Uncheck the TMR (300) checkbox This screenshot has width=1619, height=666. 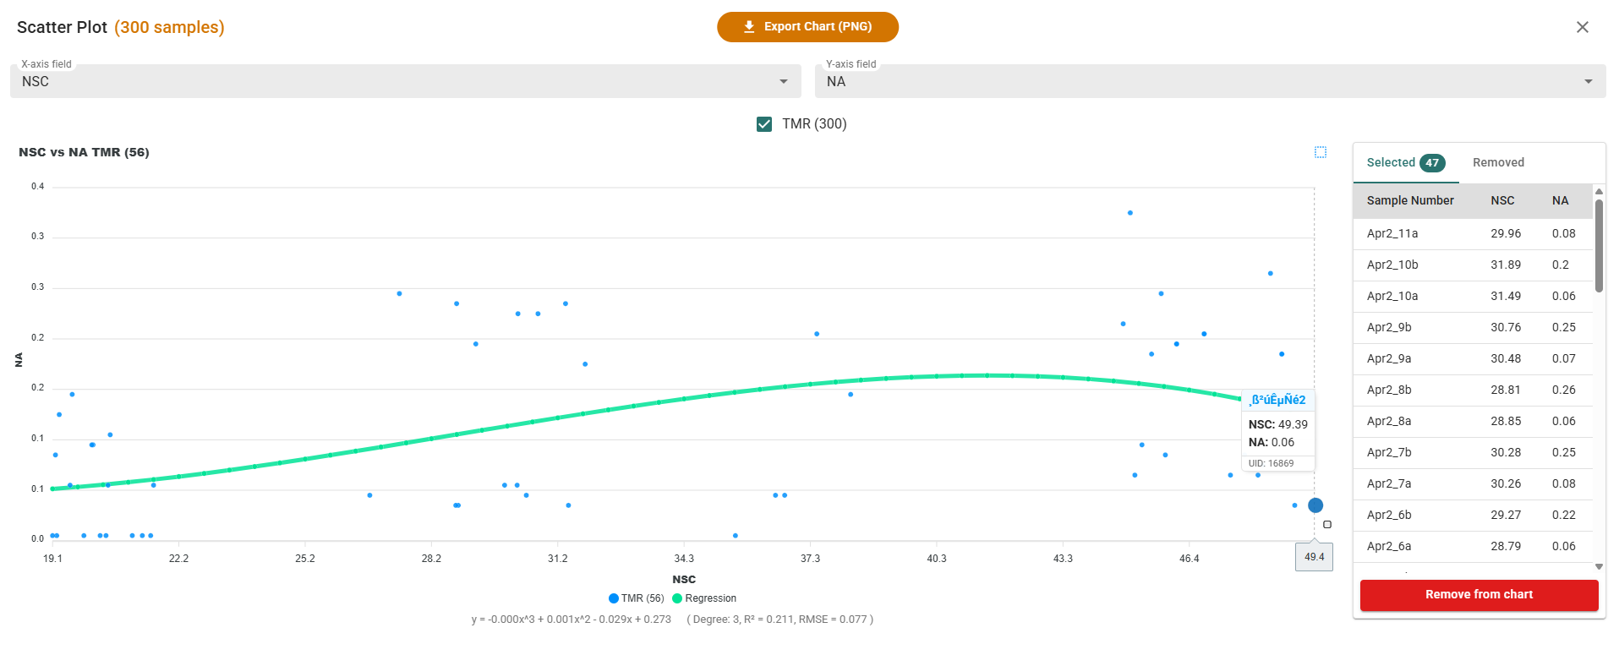[x=764, y=124]
